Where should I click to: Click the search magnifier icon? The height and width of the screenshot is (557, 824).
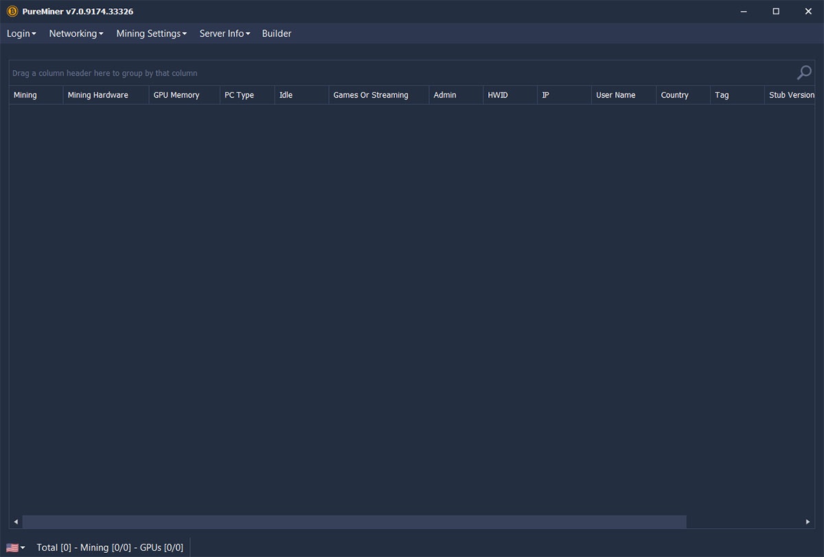pyautogui.click(x=803, y=73)
